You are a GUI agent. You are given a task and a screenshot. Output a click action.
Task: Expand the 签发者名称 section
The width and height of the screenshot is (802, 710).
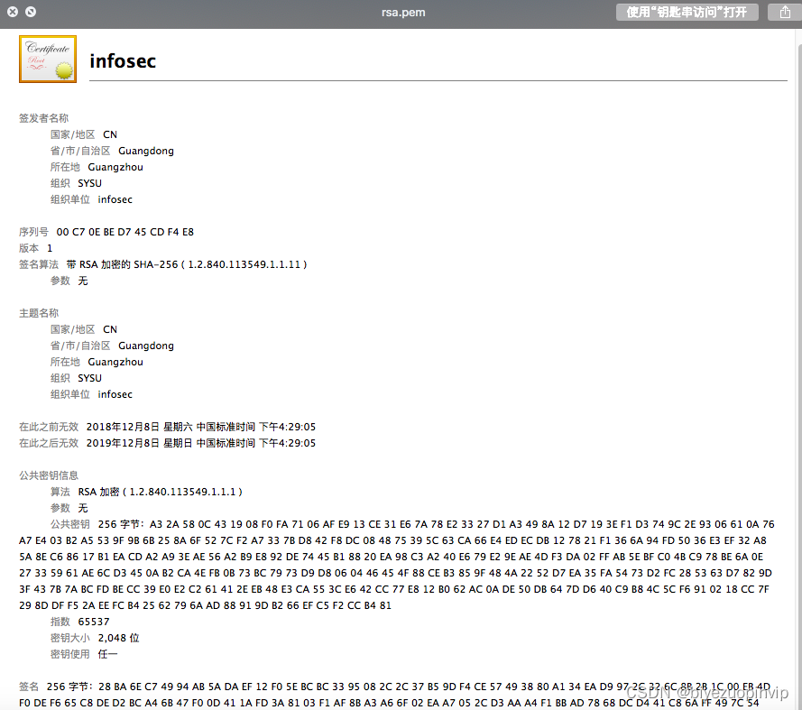[x=43, y=117]
